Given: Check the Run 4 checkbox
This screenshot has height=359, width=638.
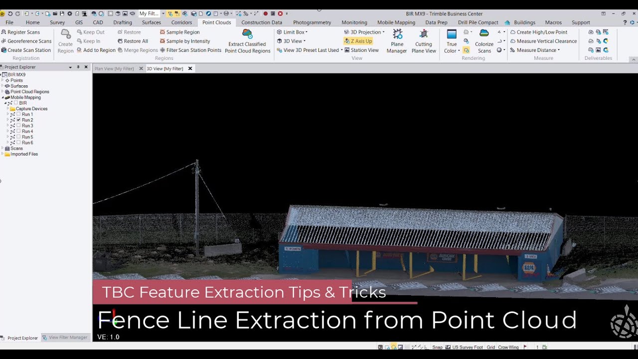Looking at the screenshot, I should [x=18, y=131].
